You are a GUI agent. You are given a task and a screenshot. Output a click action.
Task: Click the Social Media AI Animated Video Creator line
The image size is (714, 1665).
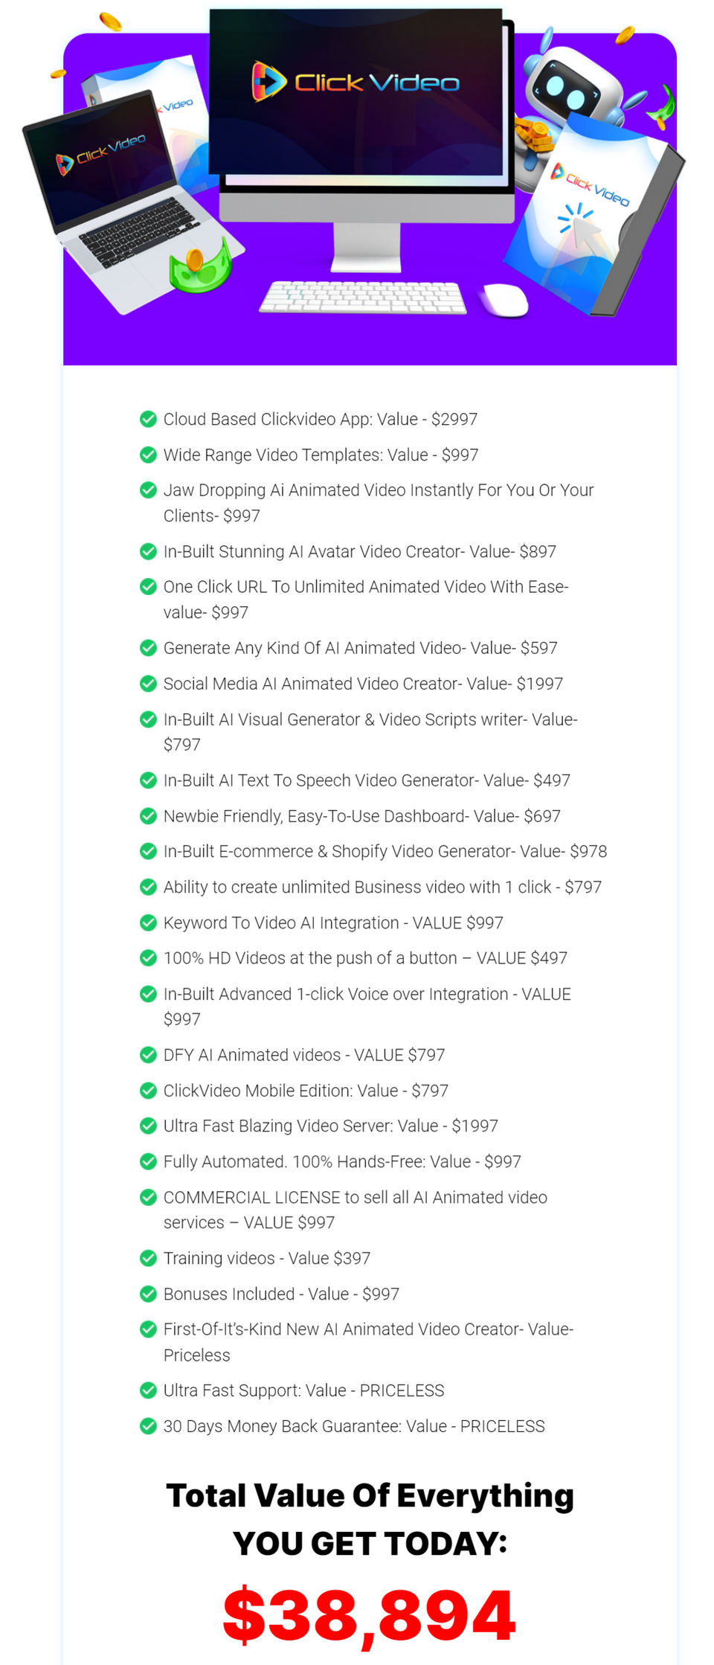pos(363,684)
